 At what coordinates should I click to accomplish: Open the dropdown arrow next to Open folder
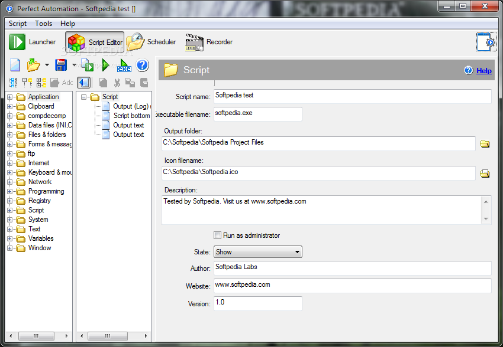[47, 65]
